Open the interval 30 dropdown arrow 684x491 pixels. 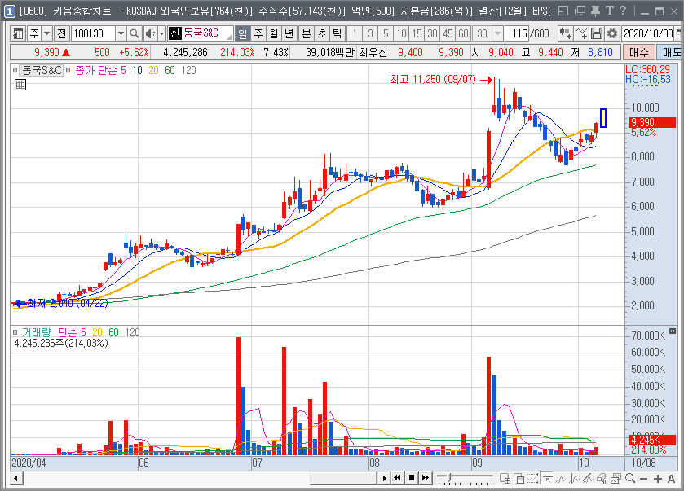[x=496, y=33]
